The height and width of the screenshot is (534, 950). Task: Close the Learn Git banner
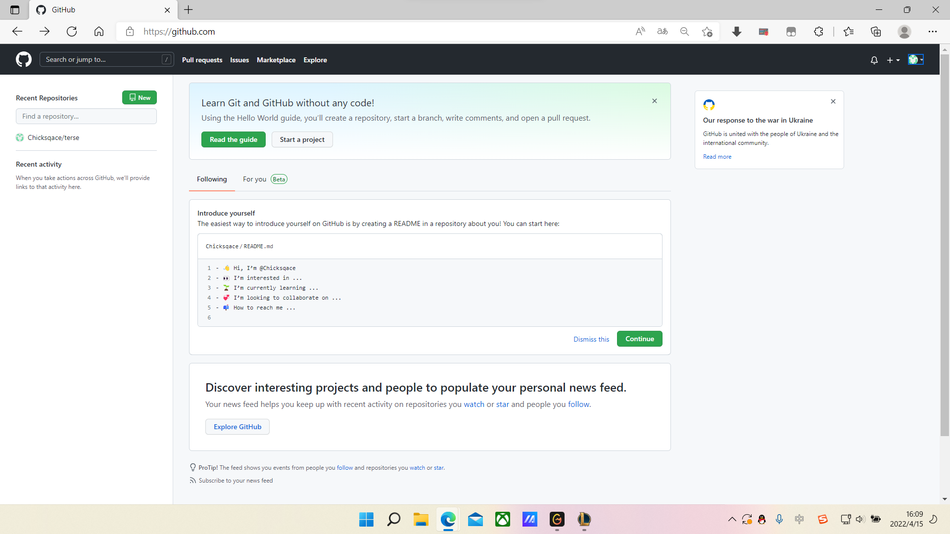point(654,101)
